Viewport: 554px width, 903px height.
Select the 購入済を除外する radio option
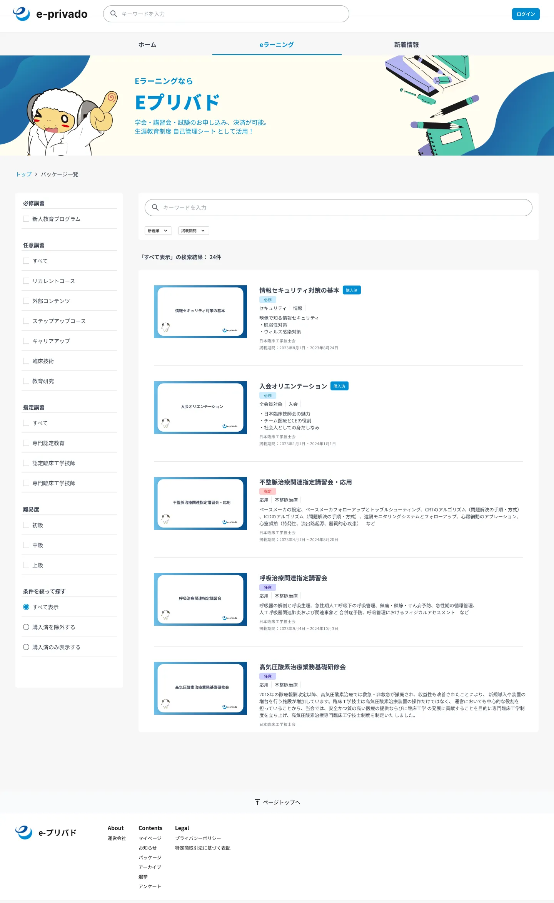[x=26, y=627]
